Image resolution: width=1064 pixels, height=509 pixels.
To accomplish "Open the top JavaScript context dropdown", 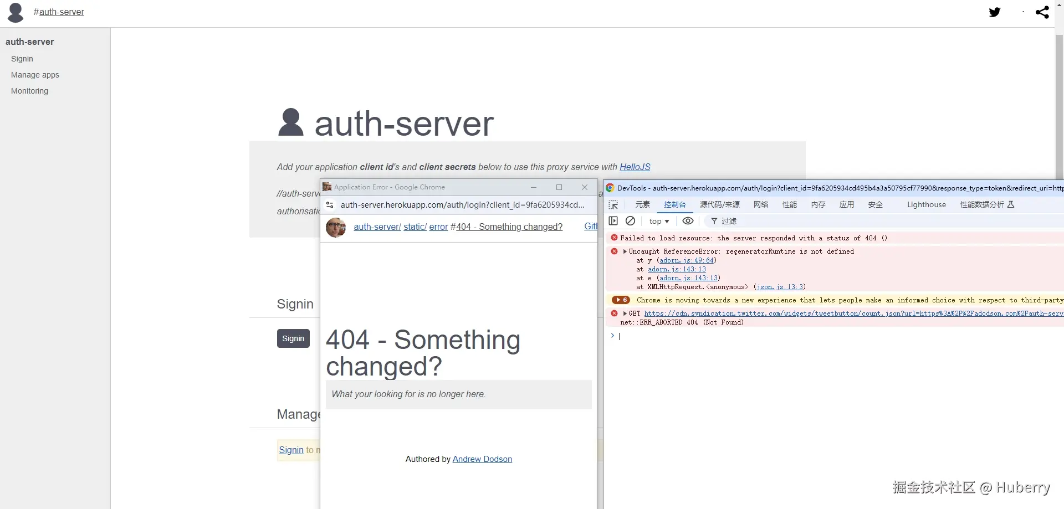I will pos(659,222).
